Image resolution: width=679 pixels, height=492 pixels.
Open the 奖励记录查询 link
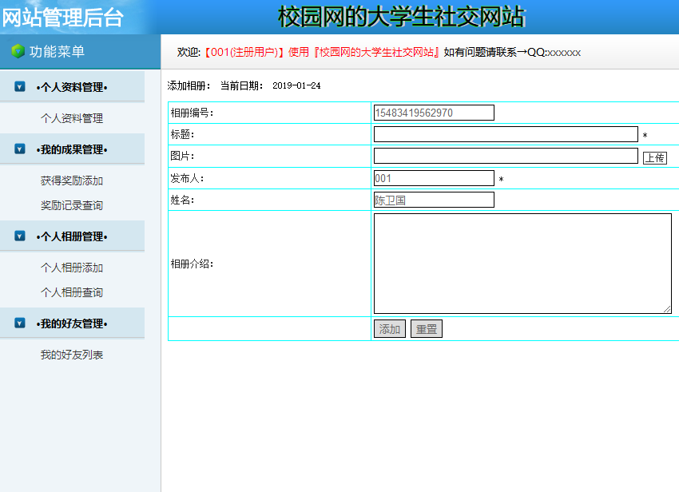(72, 205)
